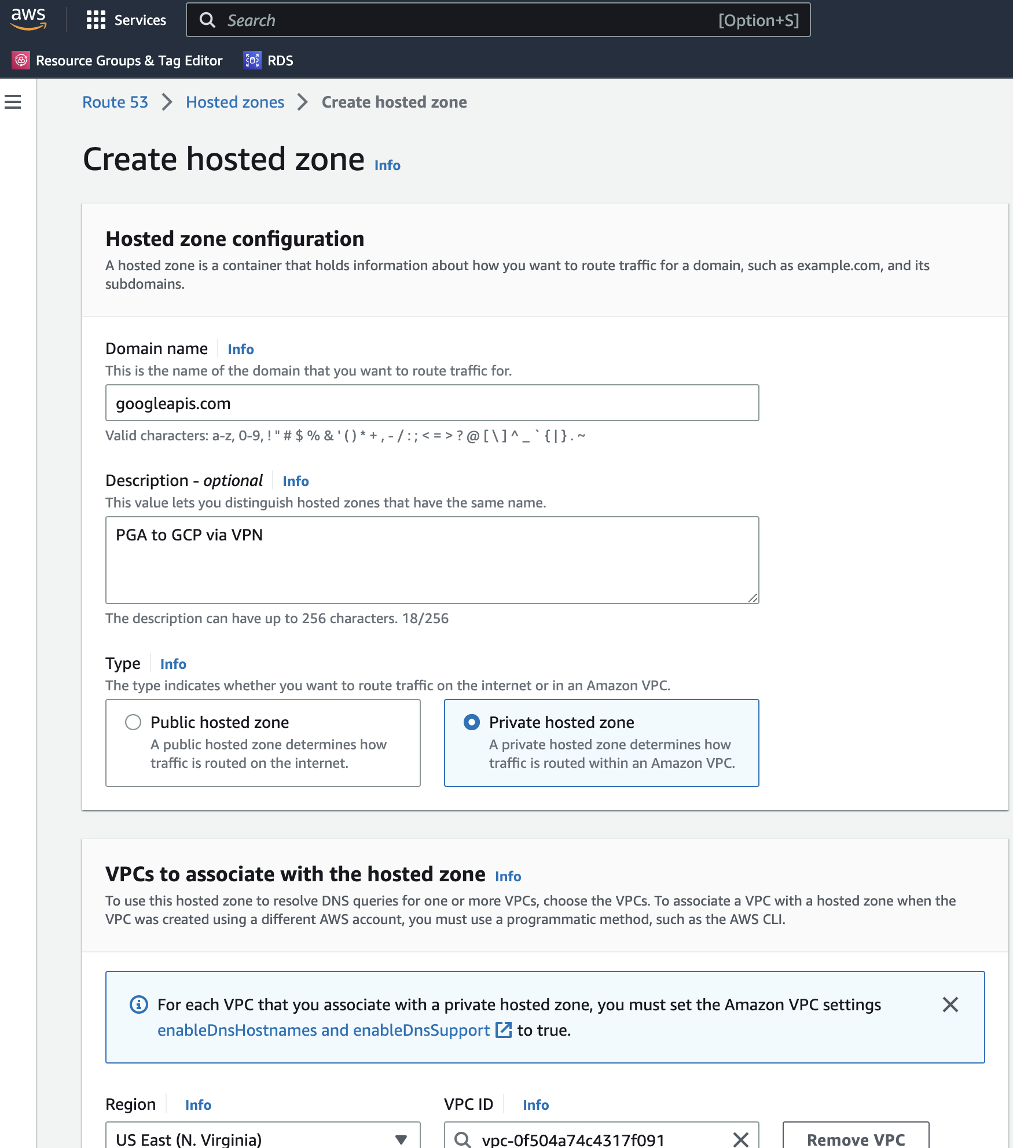Open the RDS shortcut icon
The height and width of the screenshot is (1148, 1013).
pyautogui.click(x=252, y=60)
